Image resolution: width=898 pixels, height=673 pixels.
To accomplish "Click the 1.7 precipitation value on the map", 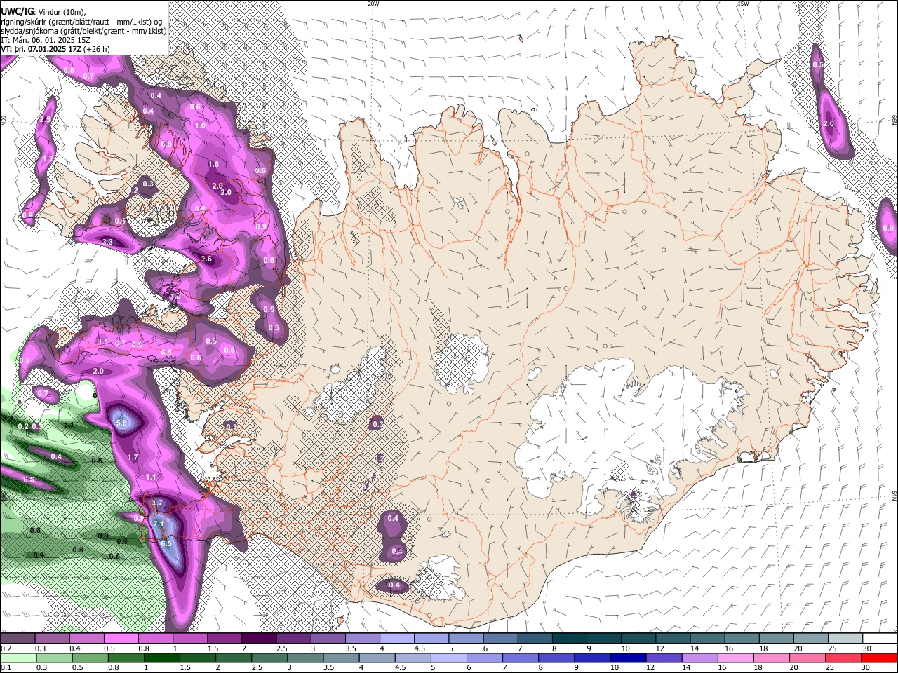I will pos(133,457).
